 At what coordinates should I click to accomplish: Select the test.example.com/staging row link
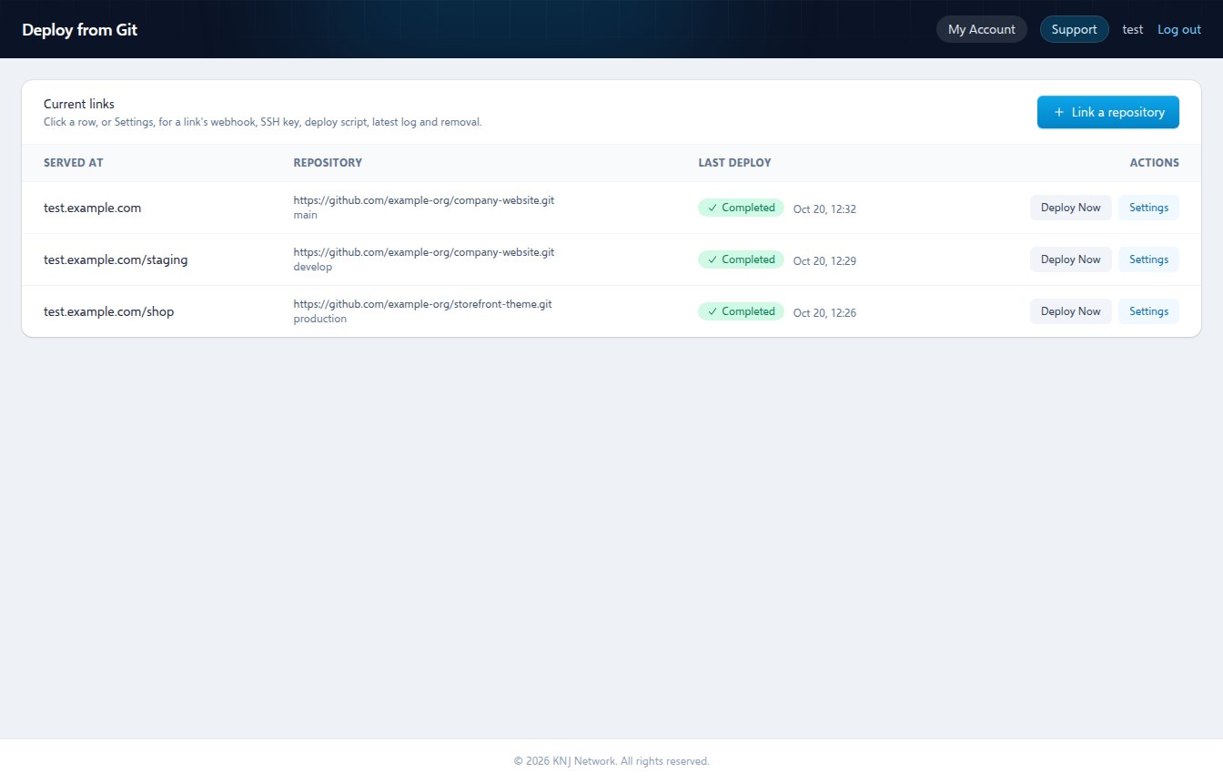coord(116,259)
